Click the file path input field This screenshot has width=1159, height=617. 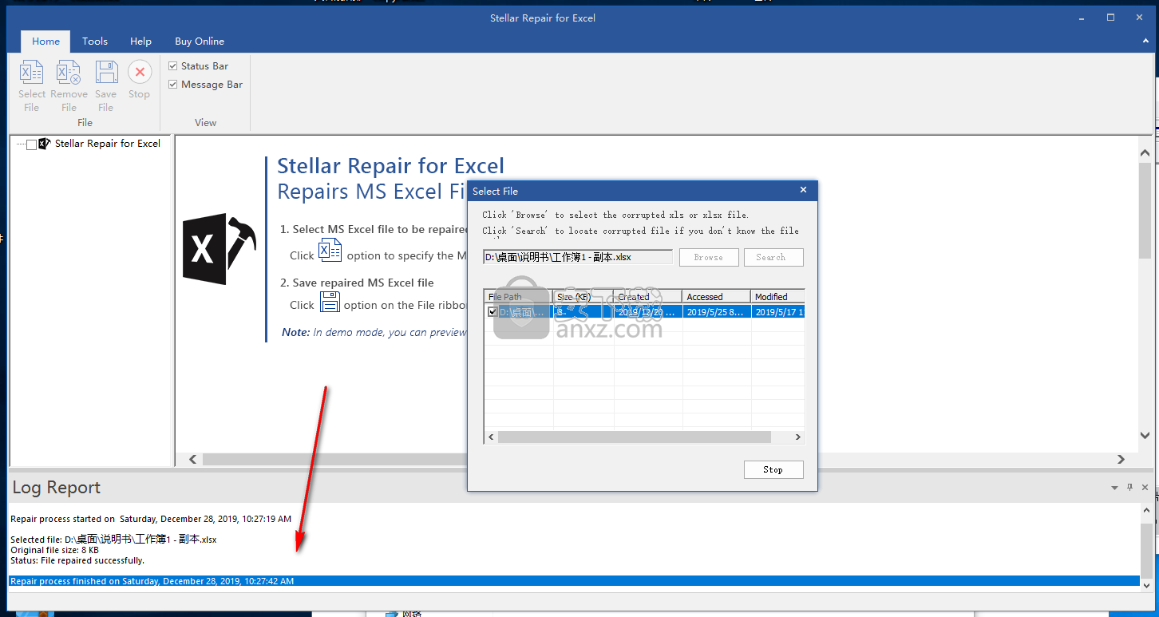(578, 257)
